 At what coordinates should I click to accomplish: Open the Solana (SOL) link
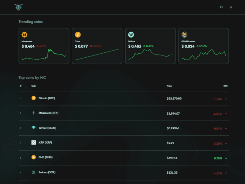click(x=47, y=172)
